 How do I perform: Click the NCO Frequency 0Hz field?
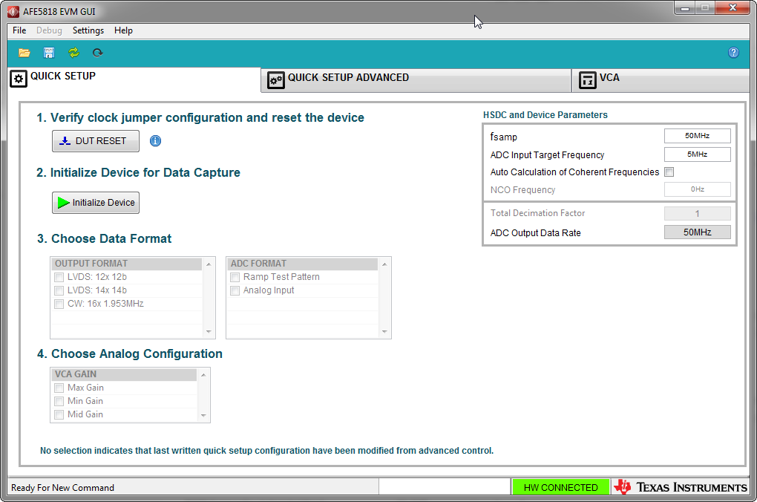pyautogui.click(x=697, y=189)
